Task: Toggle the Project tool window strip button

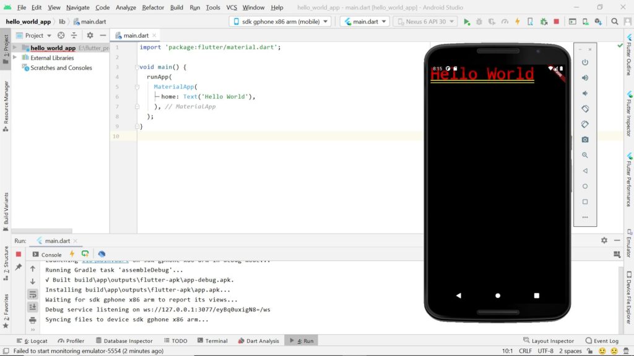Action: pos(6,49)
